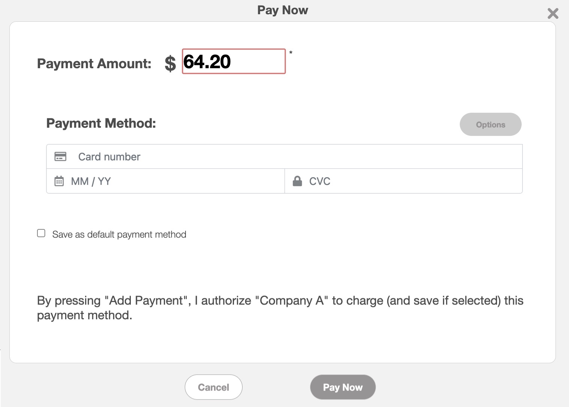Select the MM / YY expiry field
The height and width of the screenshot is (407, 569).
(x=172, y=181)
